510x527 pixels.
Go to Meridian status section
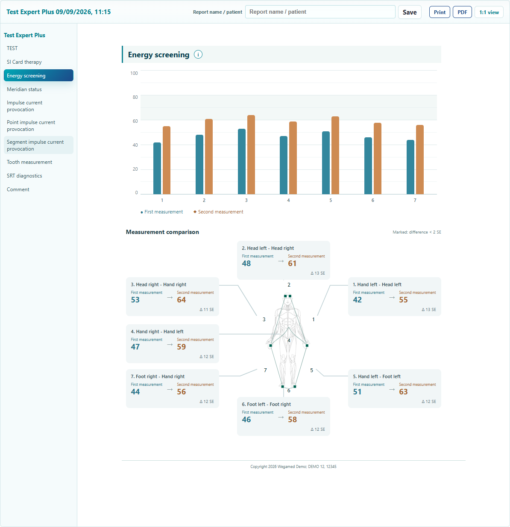click(38, 89)
